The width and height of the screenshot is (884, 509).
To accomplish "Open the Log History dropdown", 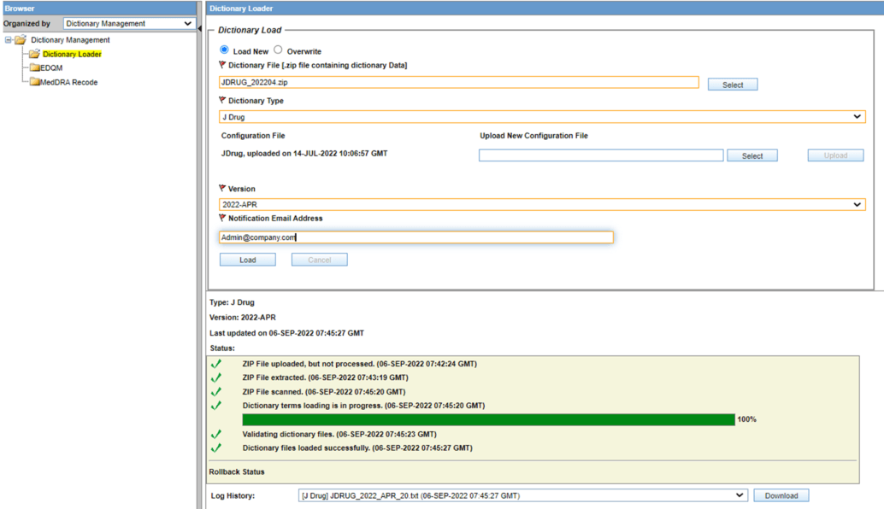I will (739, 494).
